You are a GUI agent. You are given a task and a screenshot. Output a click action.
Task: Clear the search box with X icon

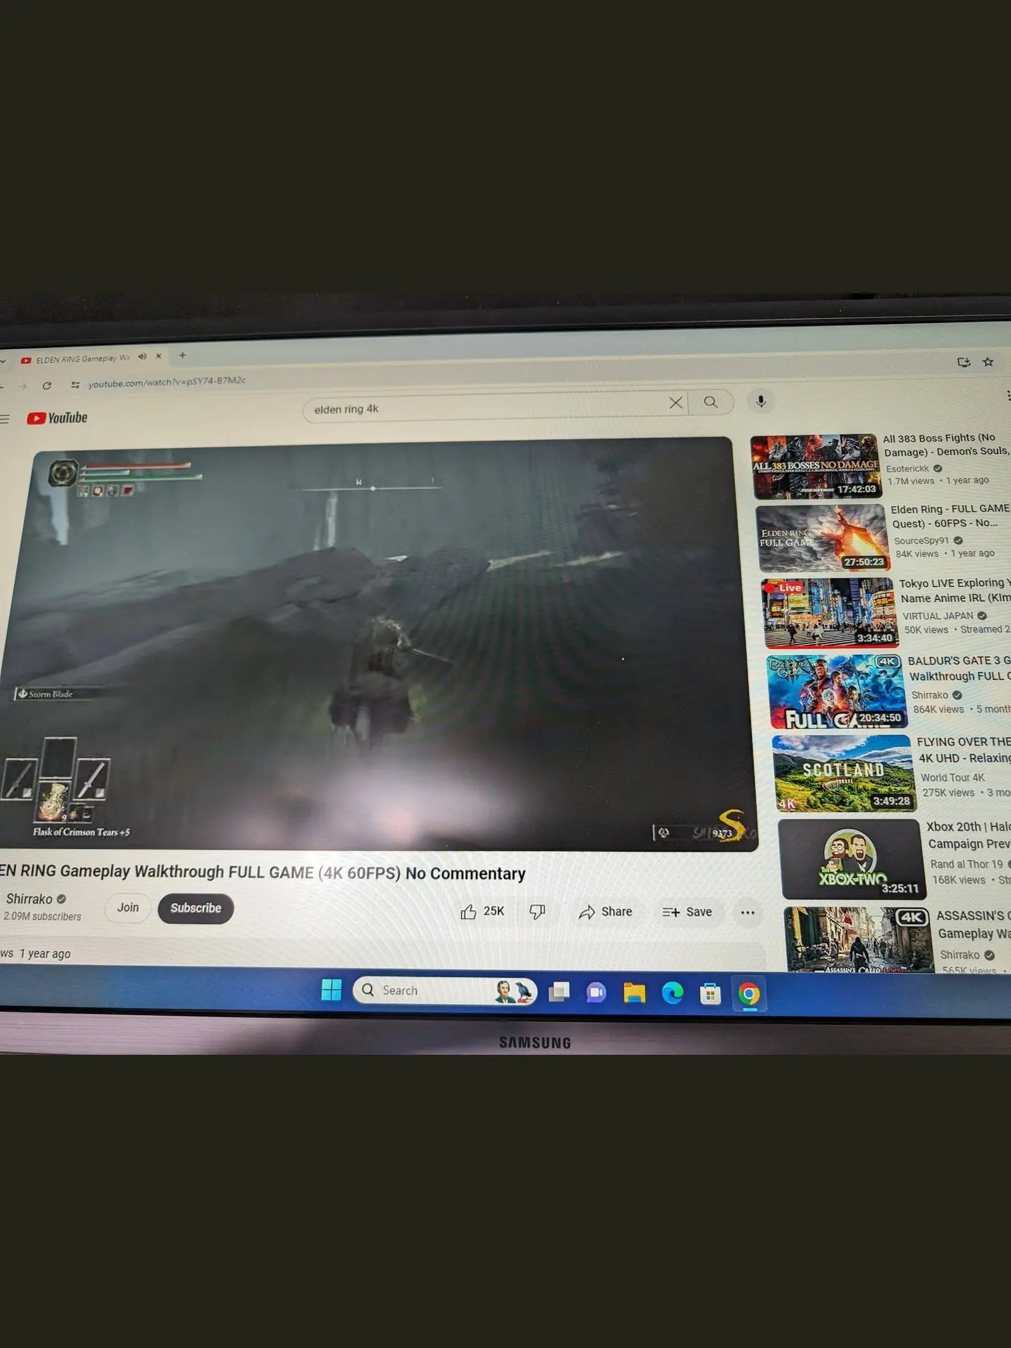pos(675,403)
